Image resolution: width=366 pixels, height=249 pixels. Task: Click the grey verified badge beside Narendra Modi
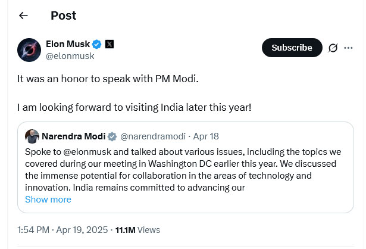tap(112, 136)
